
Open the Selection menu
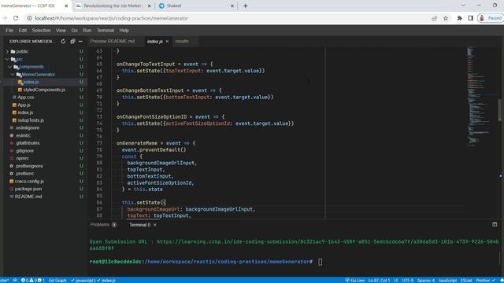point(41,31)
